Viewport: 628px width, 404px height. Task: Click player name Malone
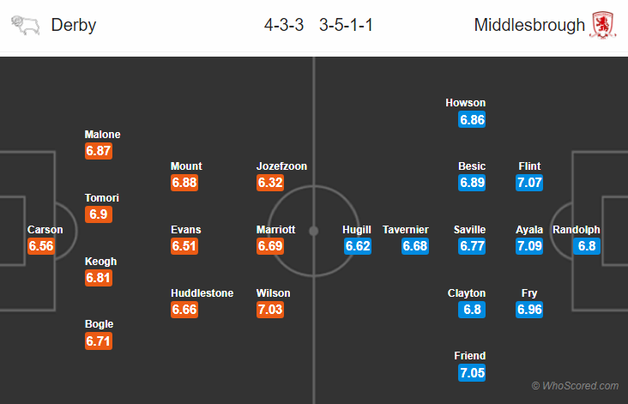[103, 135]
